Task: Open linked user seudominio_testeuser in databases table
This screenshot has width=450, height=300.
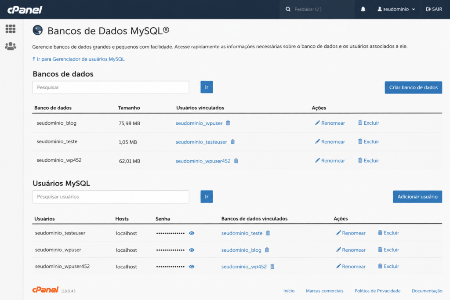Action: (x=201, y=142)
